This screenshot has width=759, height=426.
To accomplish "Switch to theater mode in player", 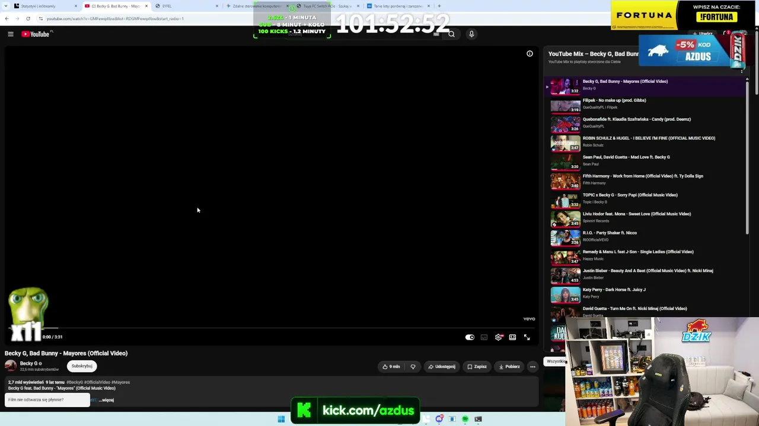I will point(512,337).
